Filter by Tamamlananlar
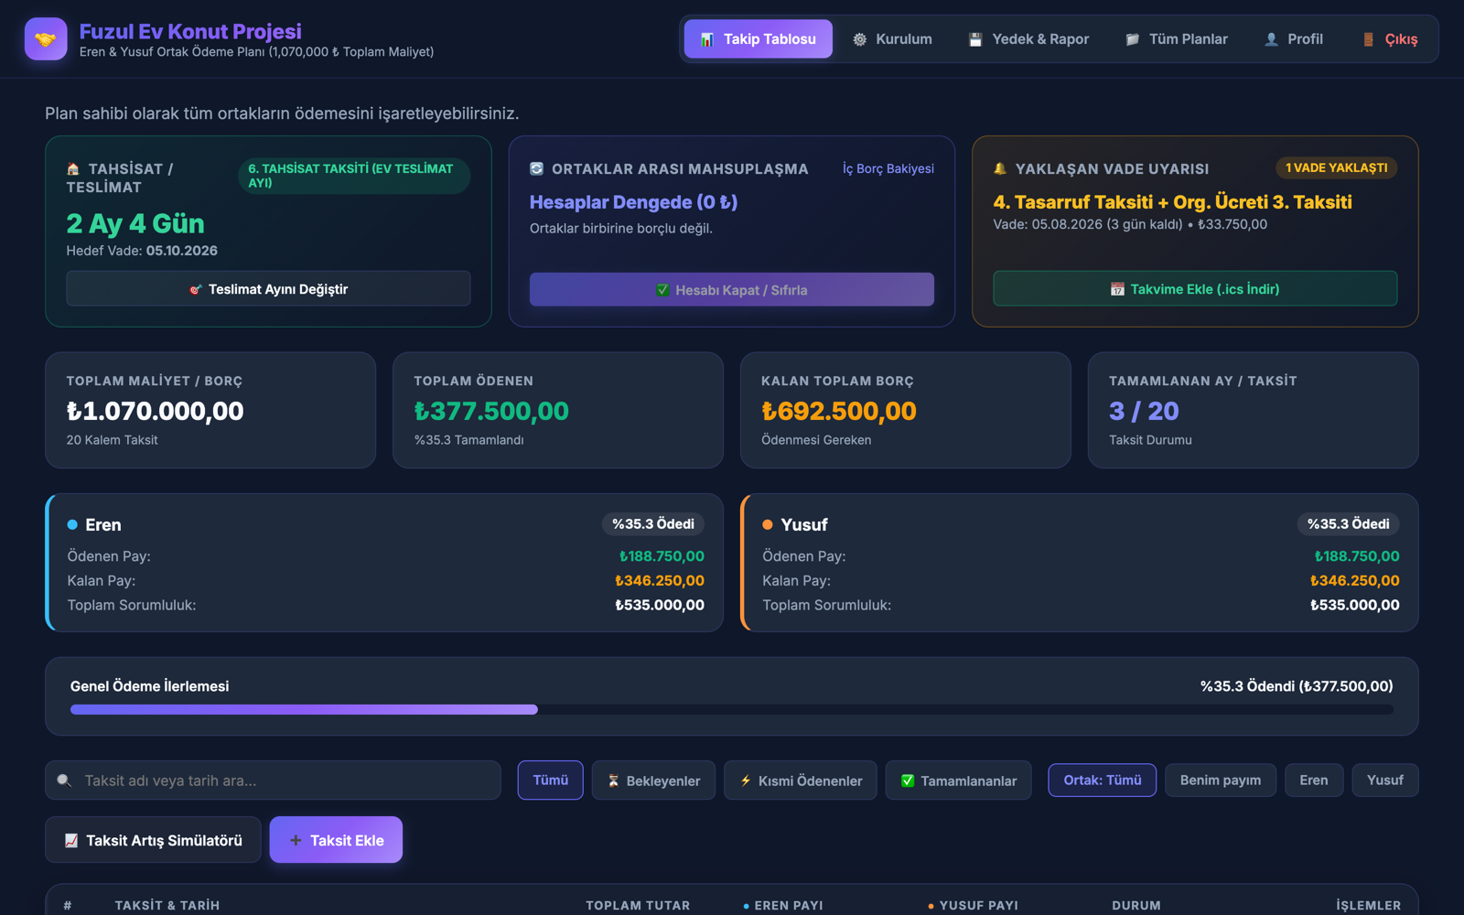Image resolution: width=1464 pixels, height=915 pixels. [958, 780]
